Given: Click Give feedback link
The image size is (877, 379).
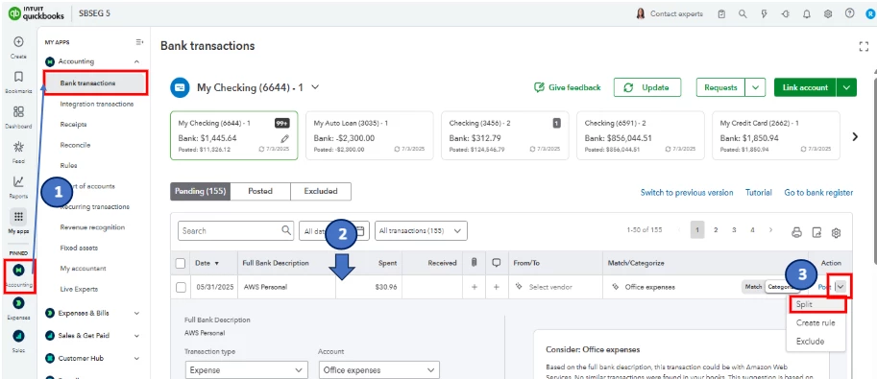Looking at the screenshot, I should pyautogui.click(x=568, y=87).
